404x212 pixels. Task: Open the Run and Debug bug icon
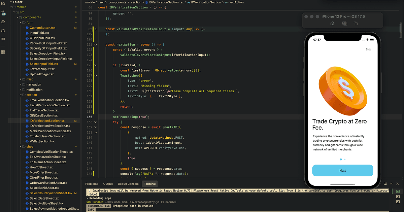pos(3,30)
